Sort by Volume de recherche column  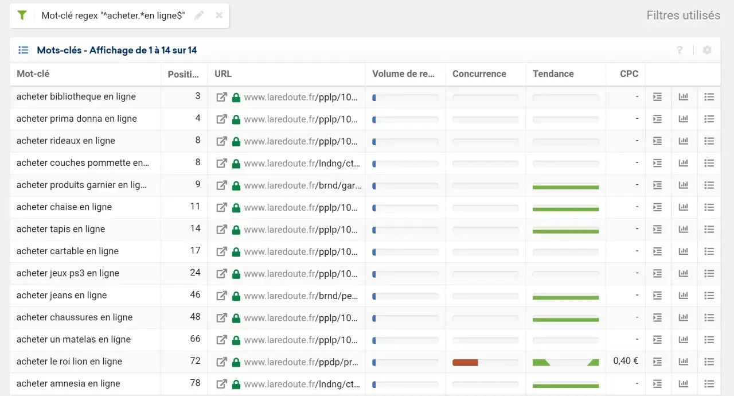pyautogui.click(x=404, y=74)
